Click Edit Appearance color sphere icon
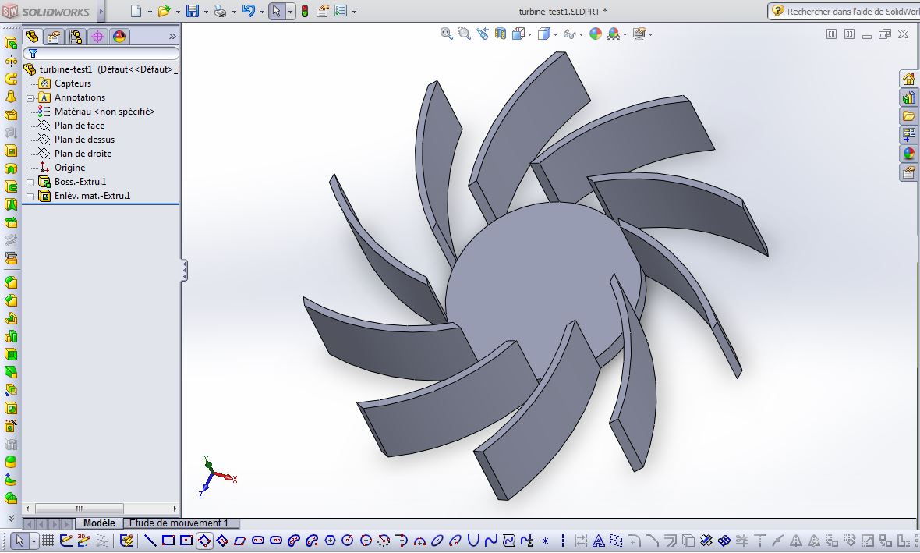This screenshot has width=920, height=553. point(596,34)
